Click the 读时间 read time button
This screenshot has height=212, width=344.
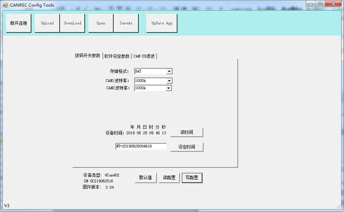point(186,132)
